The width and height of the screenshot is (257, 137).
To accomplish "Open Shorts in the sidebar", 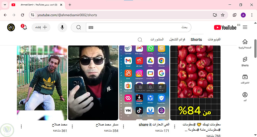I will (x=245, y=62).
